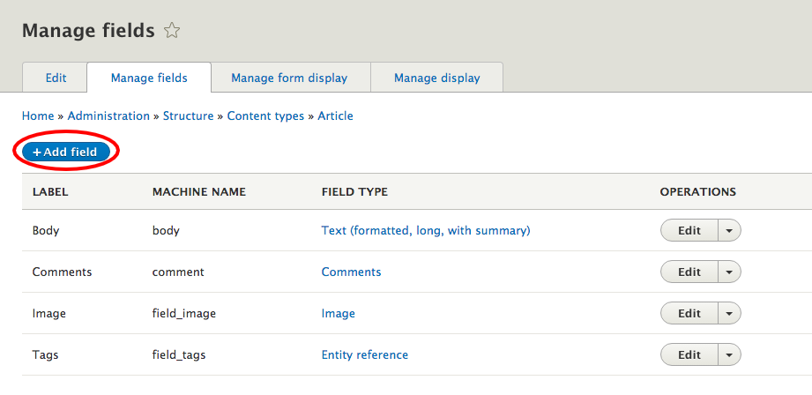This screenshot has width=812, height=395.
Task: Select the Manage fields tab
Action: pos(149,78)
